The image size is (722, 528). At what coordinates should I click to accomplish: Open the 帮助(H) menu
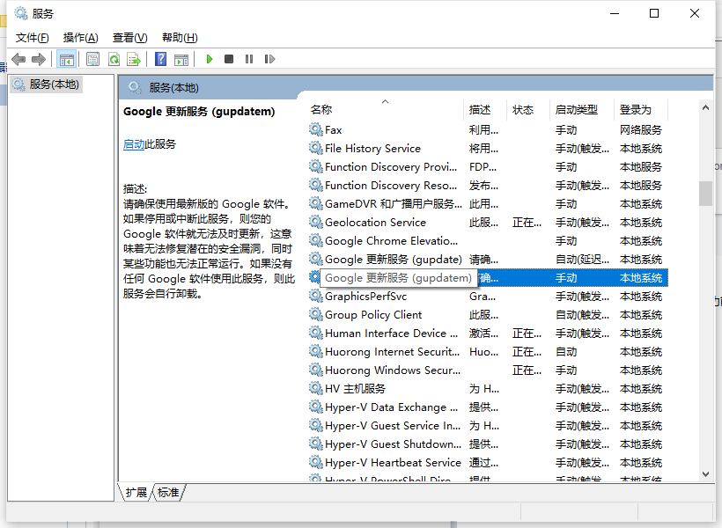pyautogui.click(x=180, y=38)
